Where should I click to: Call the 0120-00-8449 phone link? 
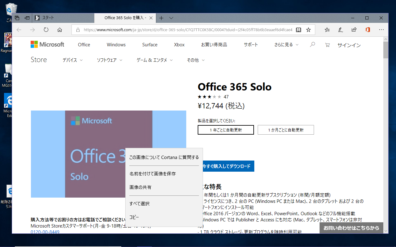point(45,232)
